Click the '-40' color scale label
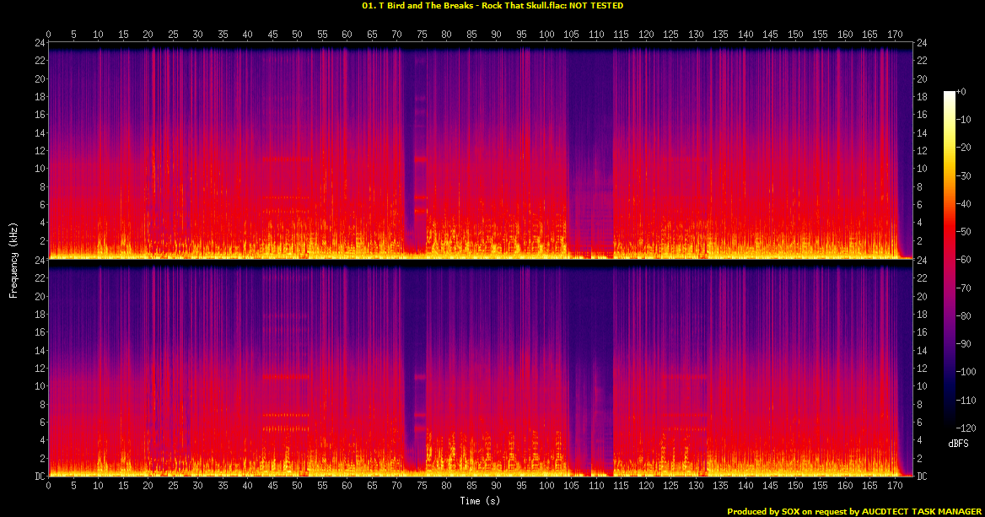Viewport: 985px width, 517px height. [x=964, y=203]
